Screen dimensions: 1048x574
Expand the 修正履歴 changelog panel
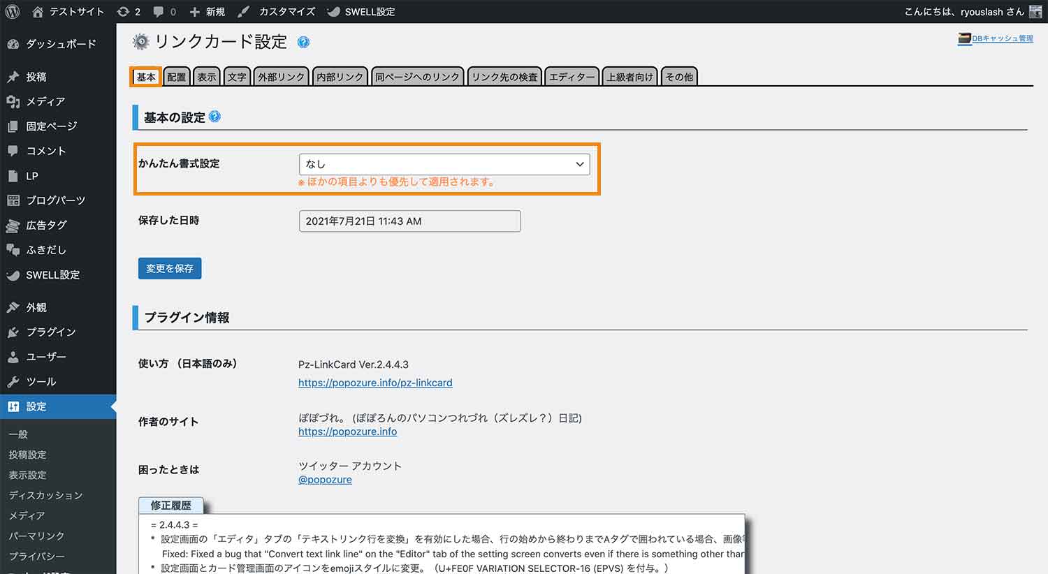172,505
